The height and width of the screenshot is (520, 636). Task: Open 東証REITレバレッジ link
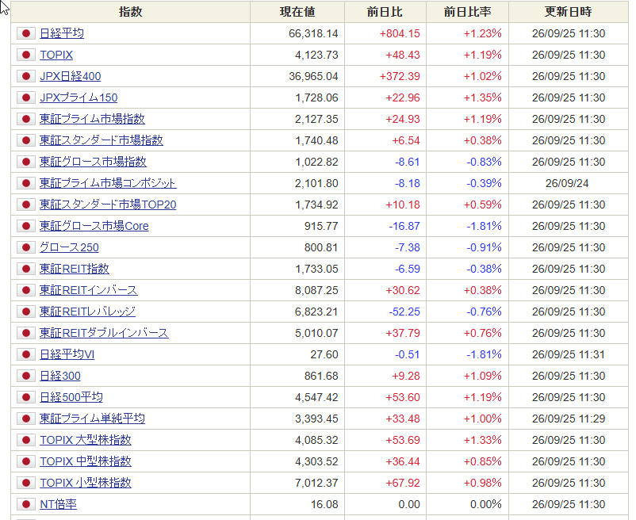click(x=87, y=312)
